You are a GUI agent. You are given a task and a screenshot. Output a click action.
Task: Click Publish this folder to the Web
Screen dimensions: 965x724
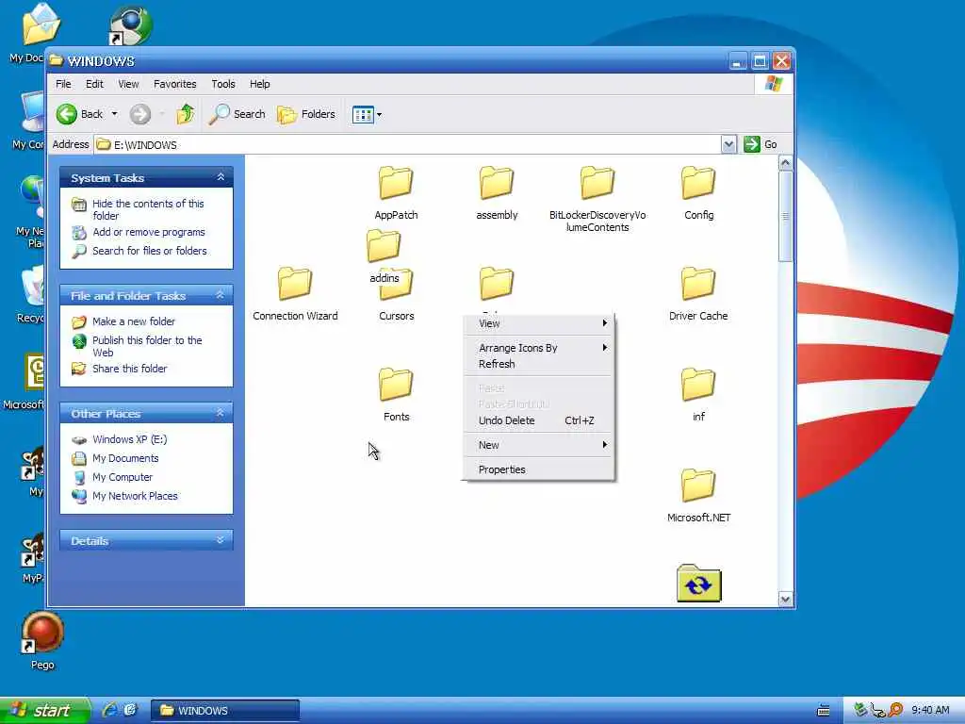click(147, 346)
